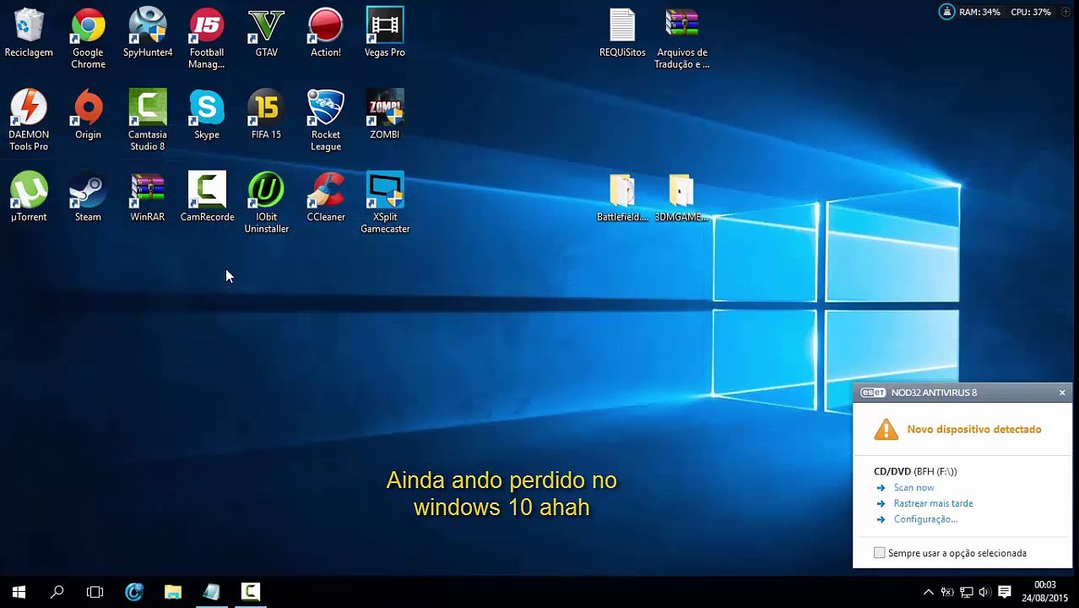1079x608 pixels.
Task: Open the CCleaner desktop shortcut
Action: 326,198
